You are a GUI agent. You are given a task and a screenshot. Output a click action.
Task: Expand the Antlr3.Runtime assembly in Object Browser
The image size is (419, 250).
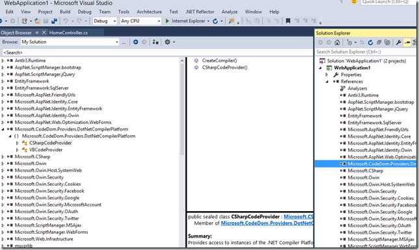pyautogui.click(x=3, y=60)
